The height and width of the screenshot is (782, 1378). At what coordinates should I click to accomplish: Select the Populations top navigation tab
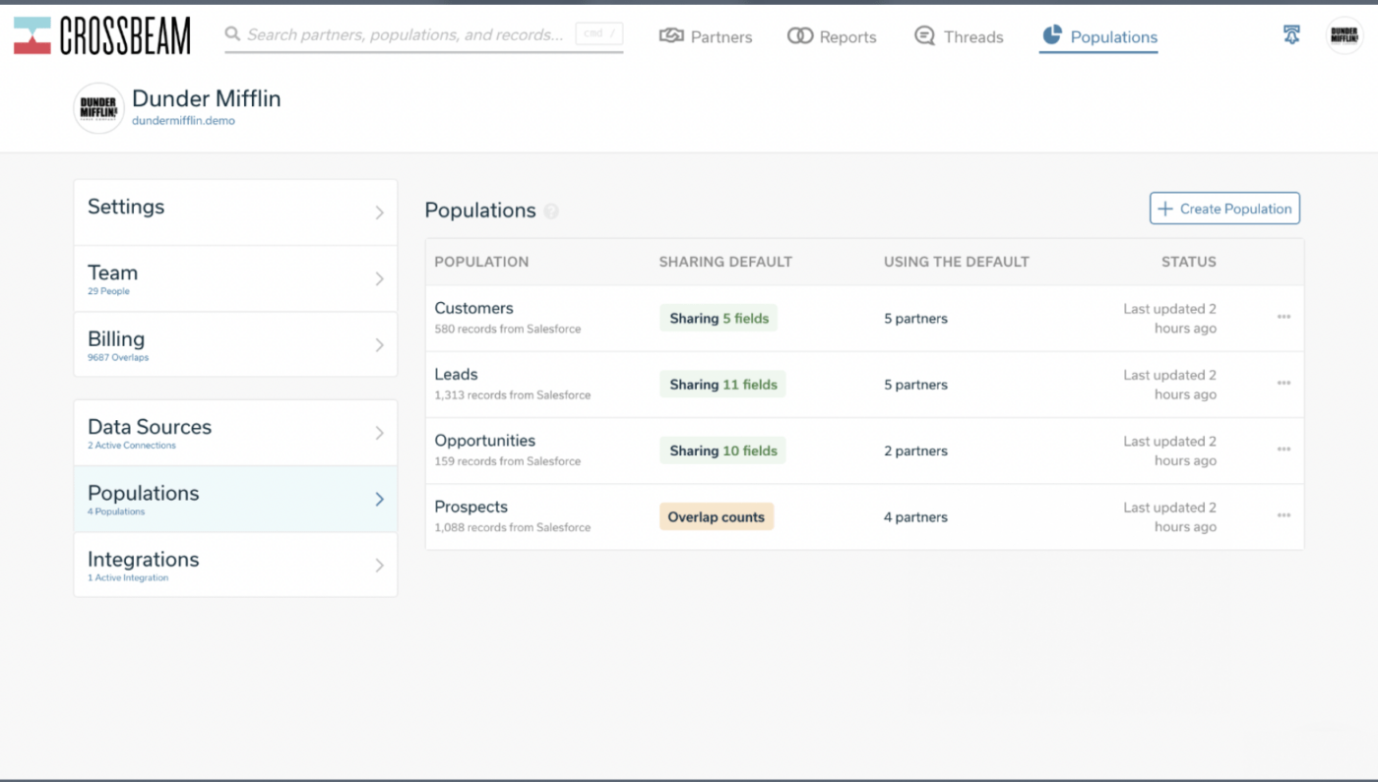[x=1098, y=36]
